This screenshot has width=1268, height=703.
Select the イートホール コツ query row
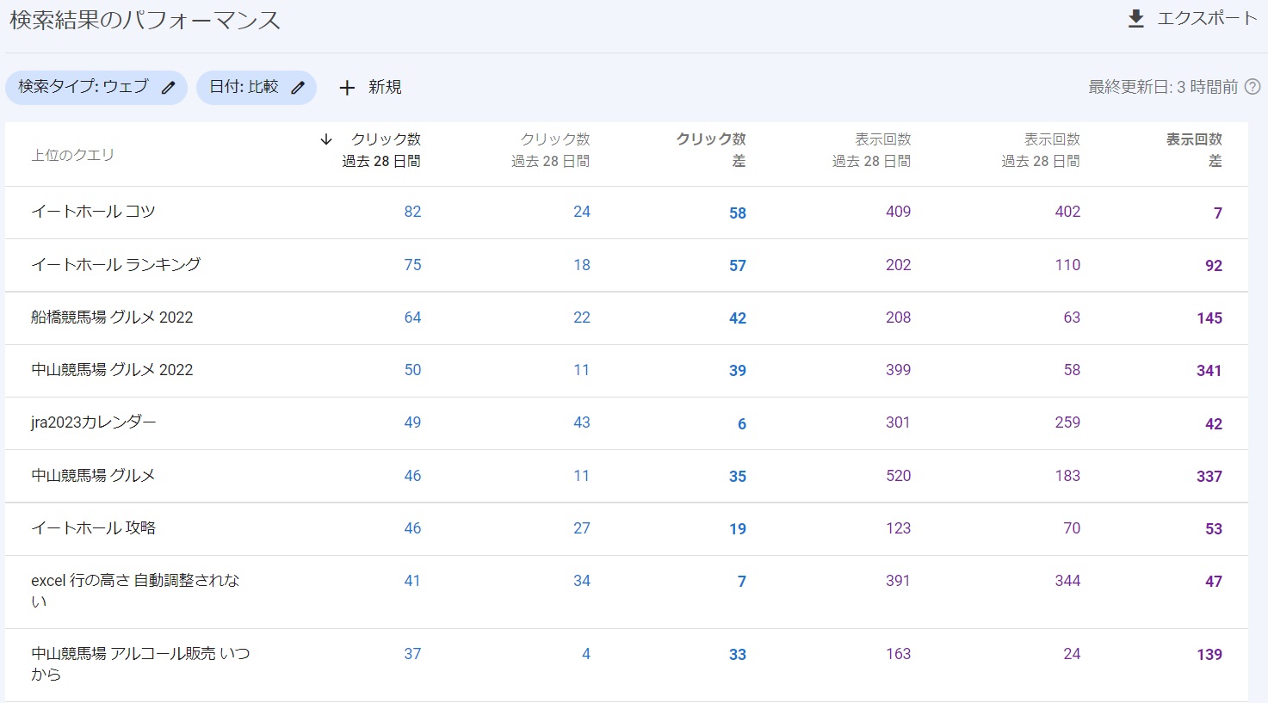click(x=93, y=212)
